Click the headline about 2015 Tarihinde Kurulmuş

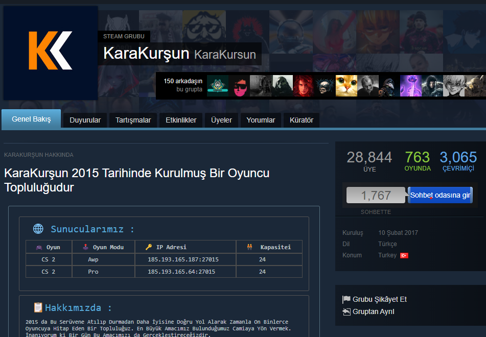tap(136, 180)
